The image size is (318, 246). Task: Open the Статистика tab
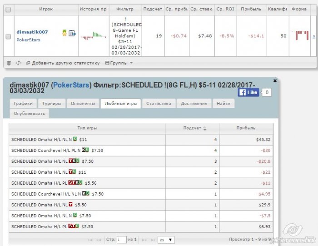(x=159, y=104)
